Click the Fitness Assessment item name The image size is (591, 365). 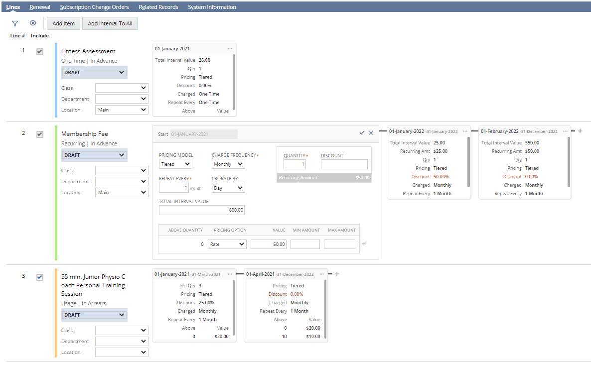tap(88, 51)
